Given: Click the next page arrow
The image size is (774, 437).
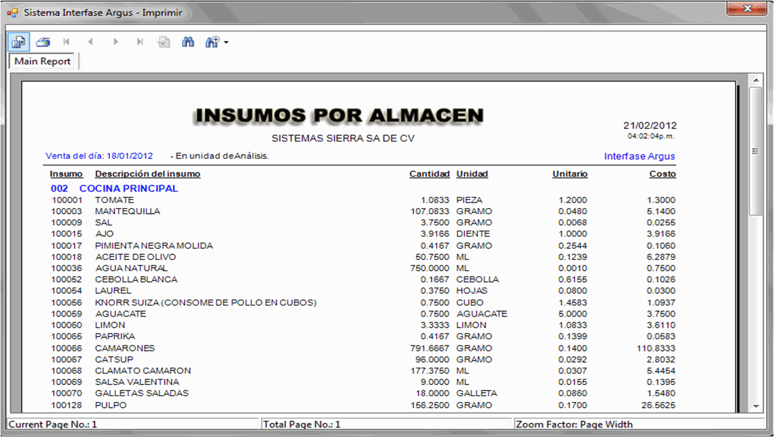Looking at the screenshot, I should pyautogui.click(x=115, y=42).
